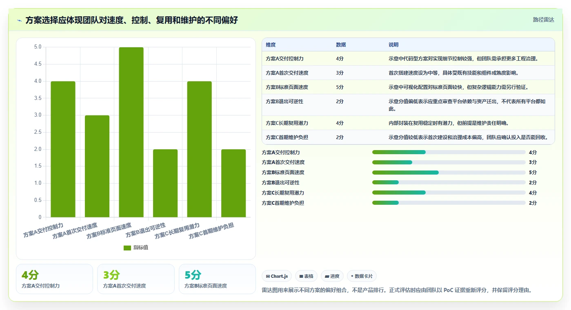Click x-axis label 方案C首期维护负担

click(211, 231)
